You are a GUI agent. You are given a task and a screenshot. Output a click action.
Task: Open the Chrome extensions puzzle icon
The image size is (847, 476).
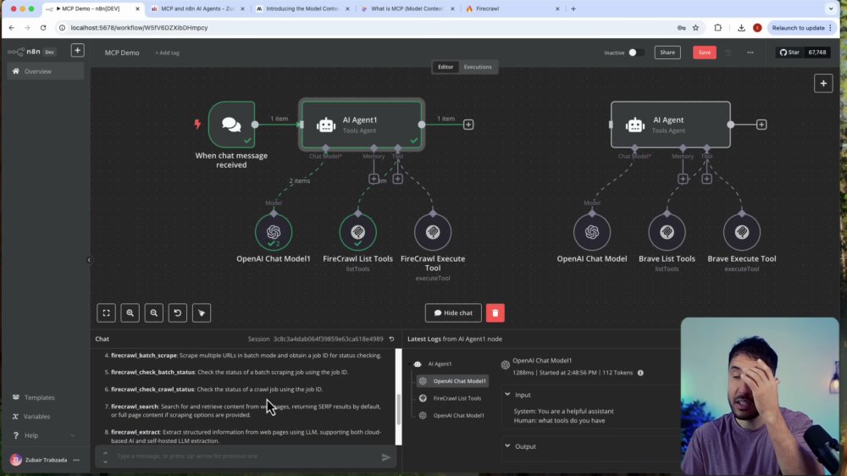tap(718, 28)
